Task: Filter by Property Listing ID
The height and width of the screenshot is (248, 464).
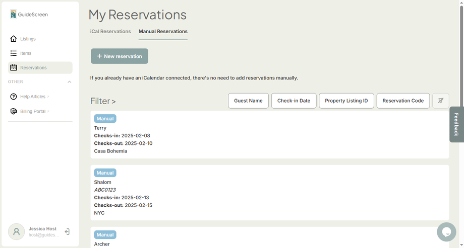Action: pos(346,101)
